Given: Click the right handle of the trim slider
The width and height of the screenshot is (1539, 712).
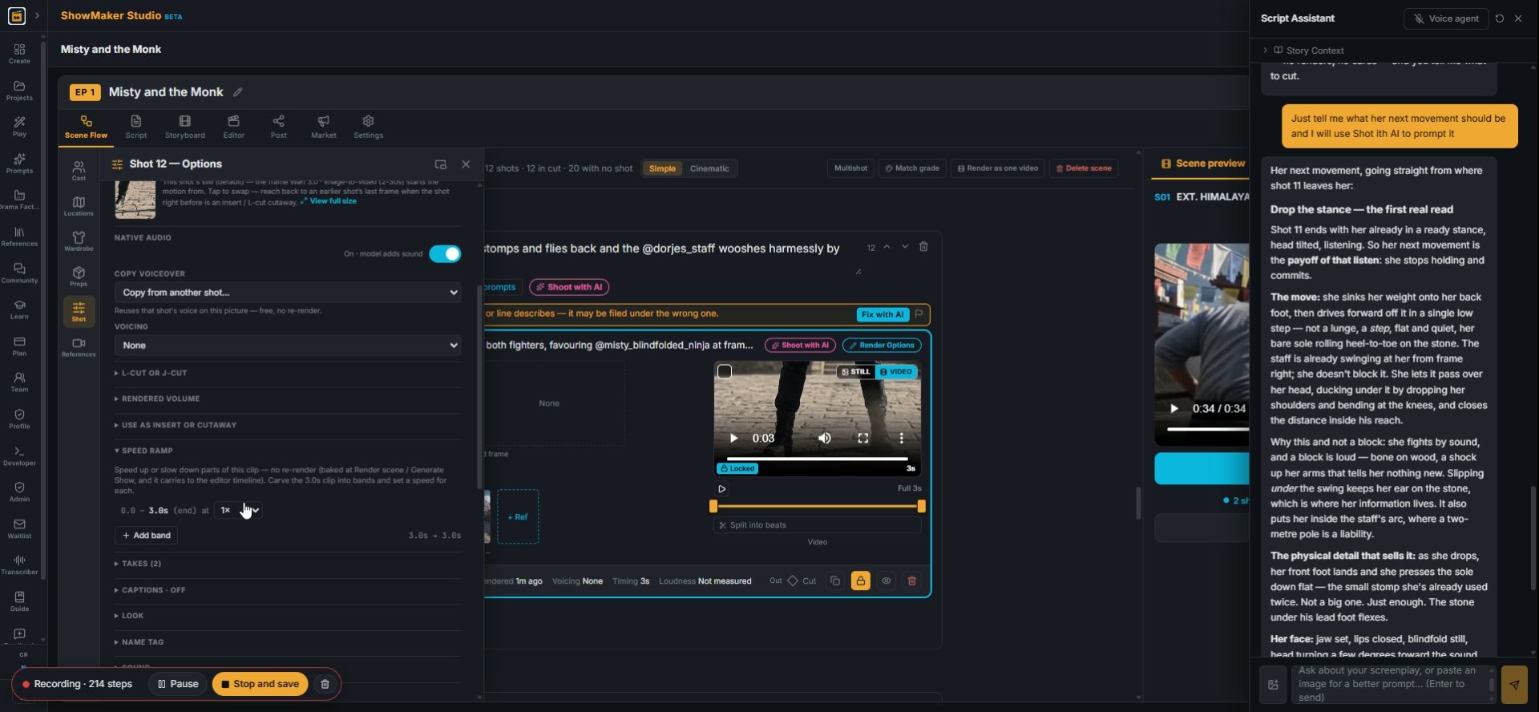Looking at the screenshot, I should click(921, 507).
